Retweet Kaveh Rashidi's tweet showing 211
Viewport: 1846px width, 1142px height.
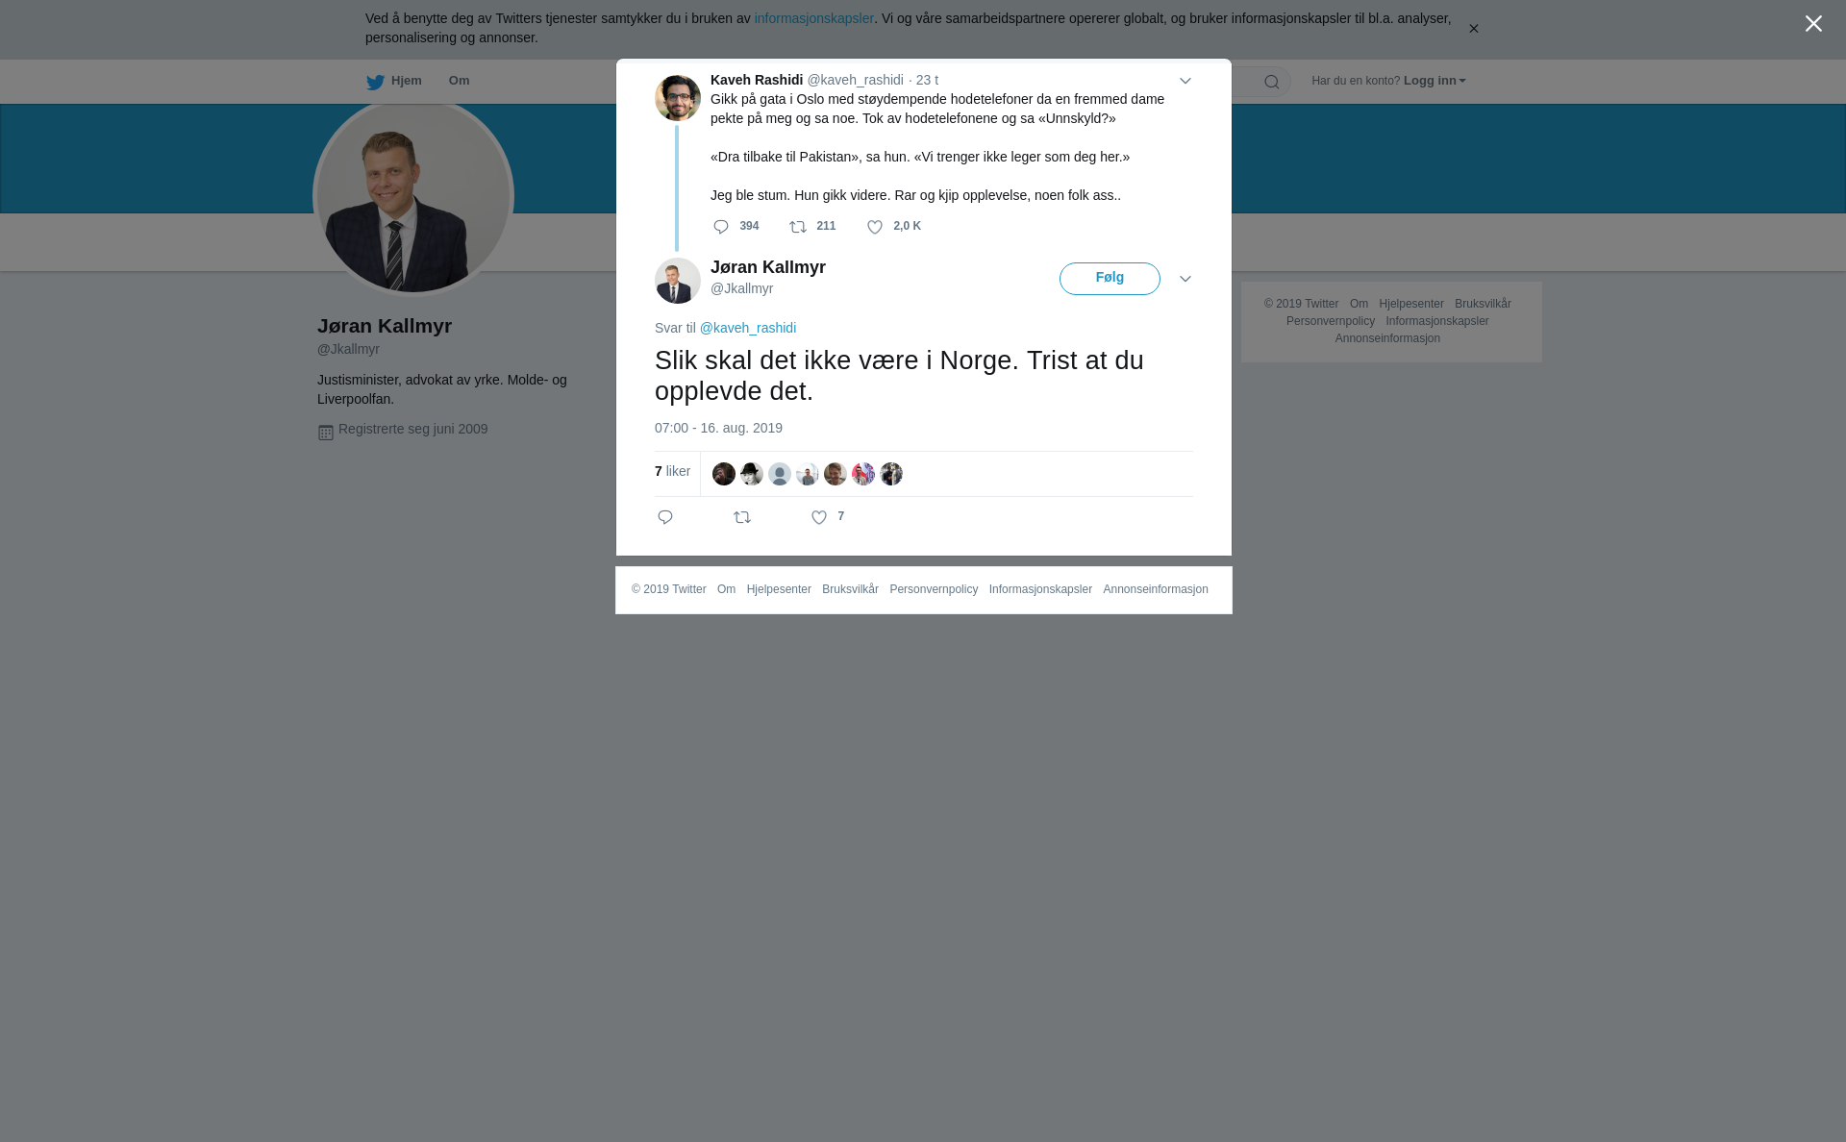click(x=798, y=227)
